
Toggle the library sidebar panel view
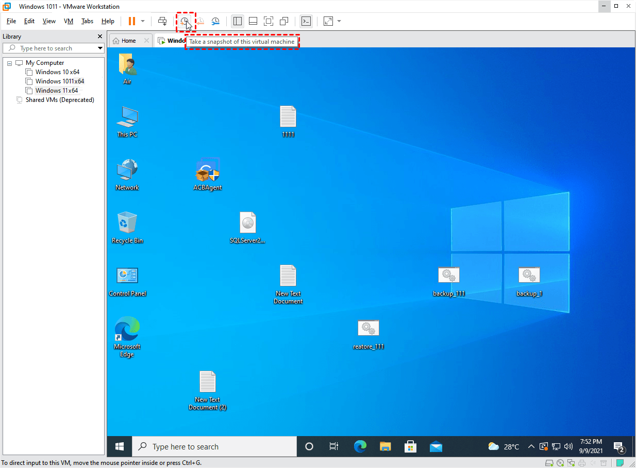[x=238, y=21]
